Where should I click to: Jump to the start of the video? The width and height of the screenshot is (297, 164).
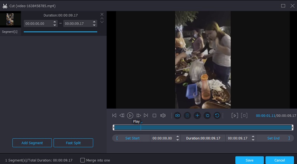[x=114, y=115]
